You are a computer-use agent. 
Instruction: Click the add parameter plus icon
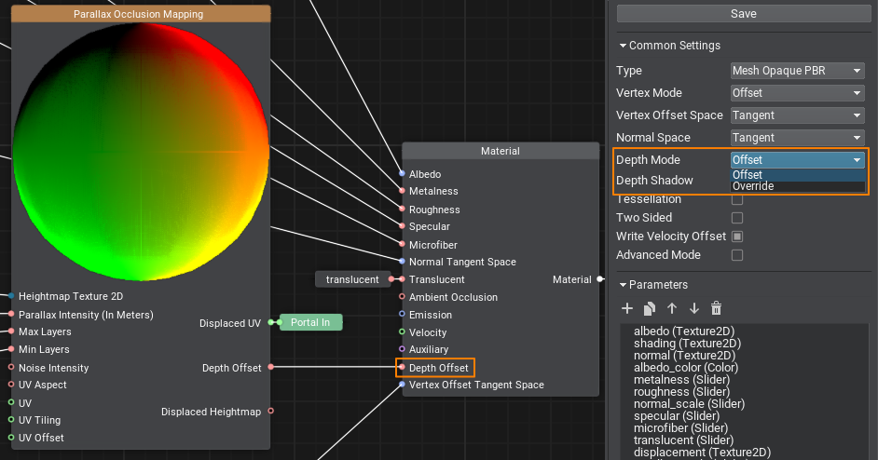627,308
